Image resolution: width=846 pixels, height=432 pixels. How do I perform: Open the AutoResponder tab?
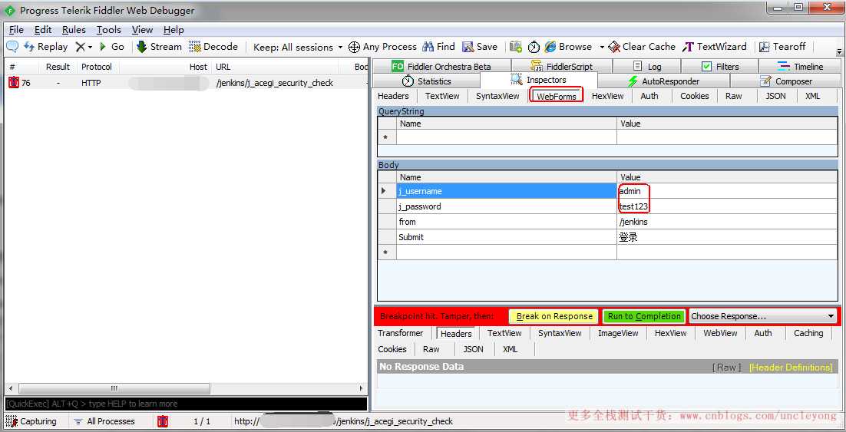coord(663,81)
